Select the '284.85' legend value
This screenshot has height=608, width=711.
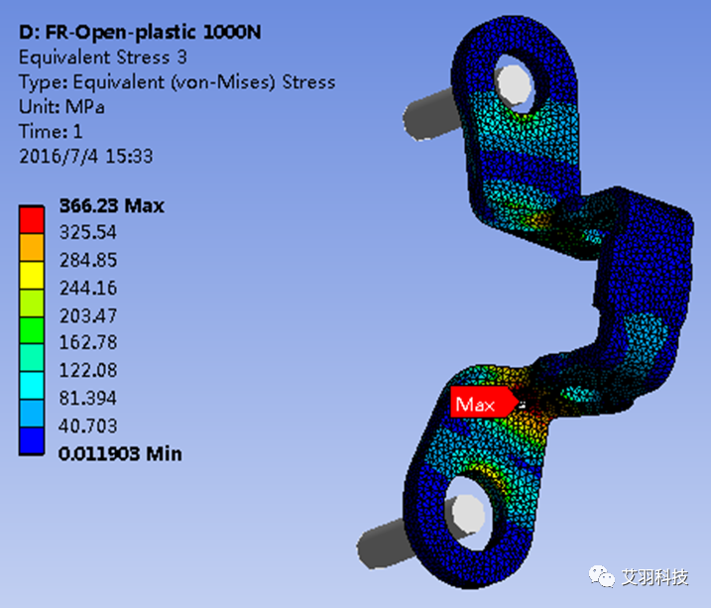pos(88,260)
